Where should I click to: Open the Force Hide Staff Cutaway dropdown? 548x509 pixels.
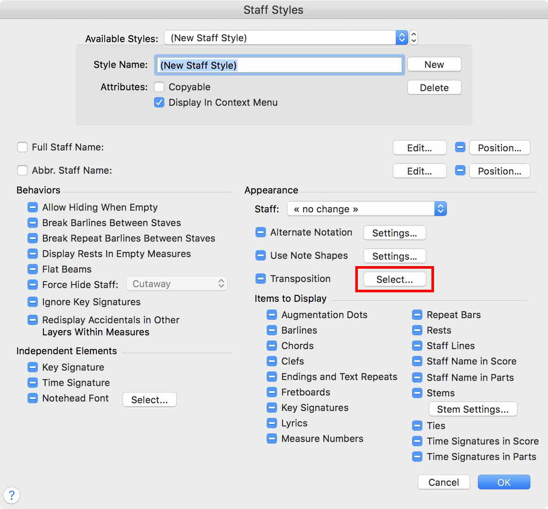pyautogui.click(x=177, y=284)
